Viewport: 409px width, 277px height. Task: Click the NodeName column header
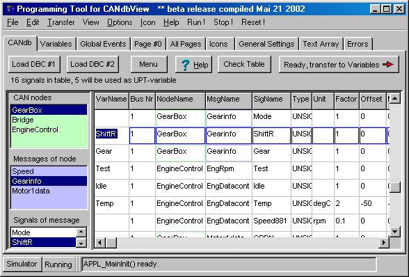click(x=180, y=101)
